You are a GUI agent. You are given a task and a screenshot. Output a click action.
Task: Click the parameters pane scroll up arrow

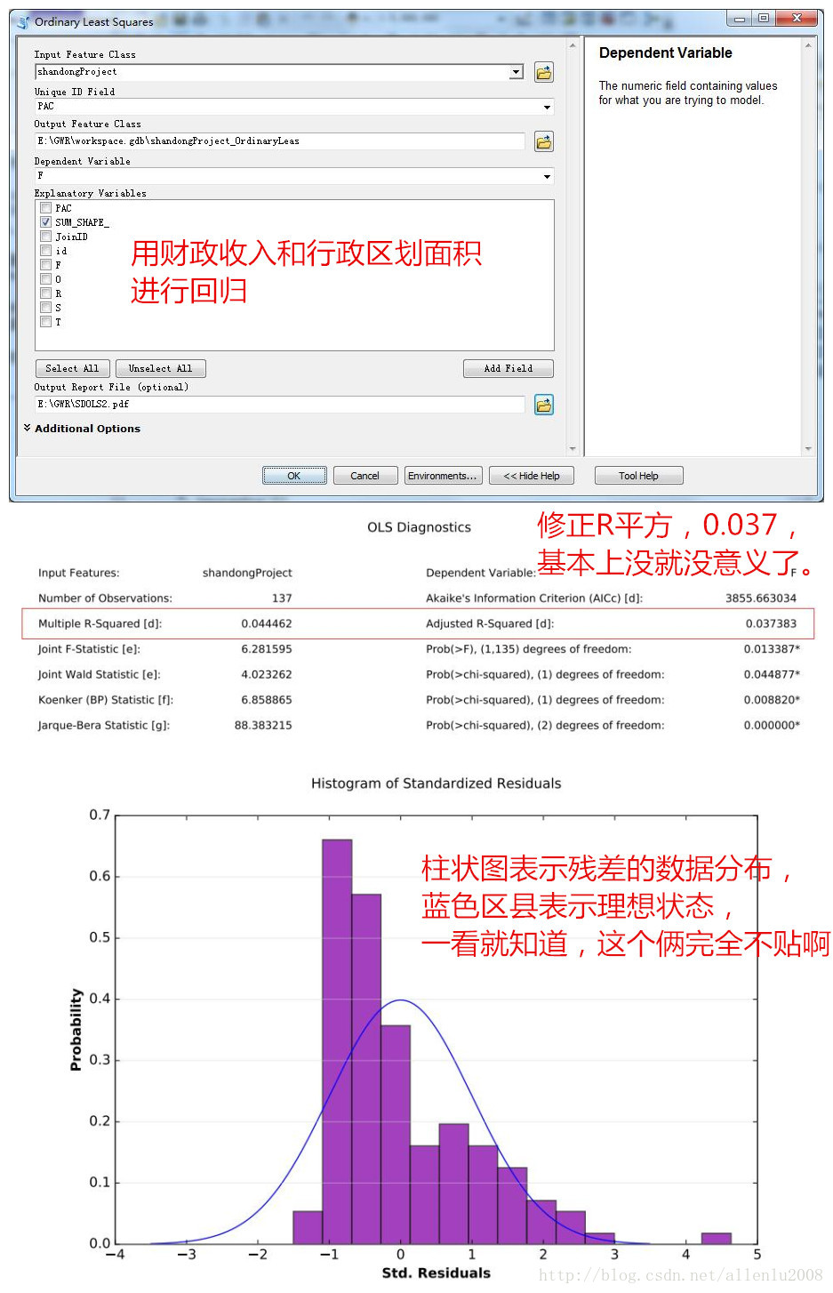pyautogui.click(x=573, y=45)
